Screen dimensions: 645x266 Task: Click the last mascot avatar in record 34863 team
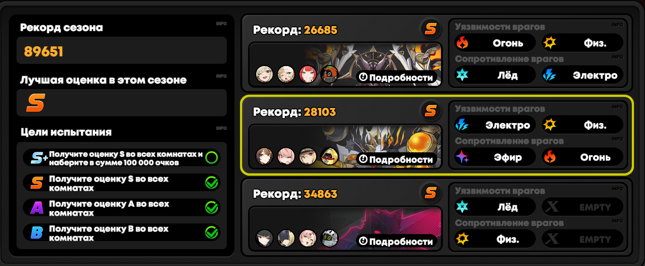(329, 238)
